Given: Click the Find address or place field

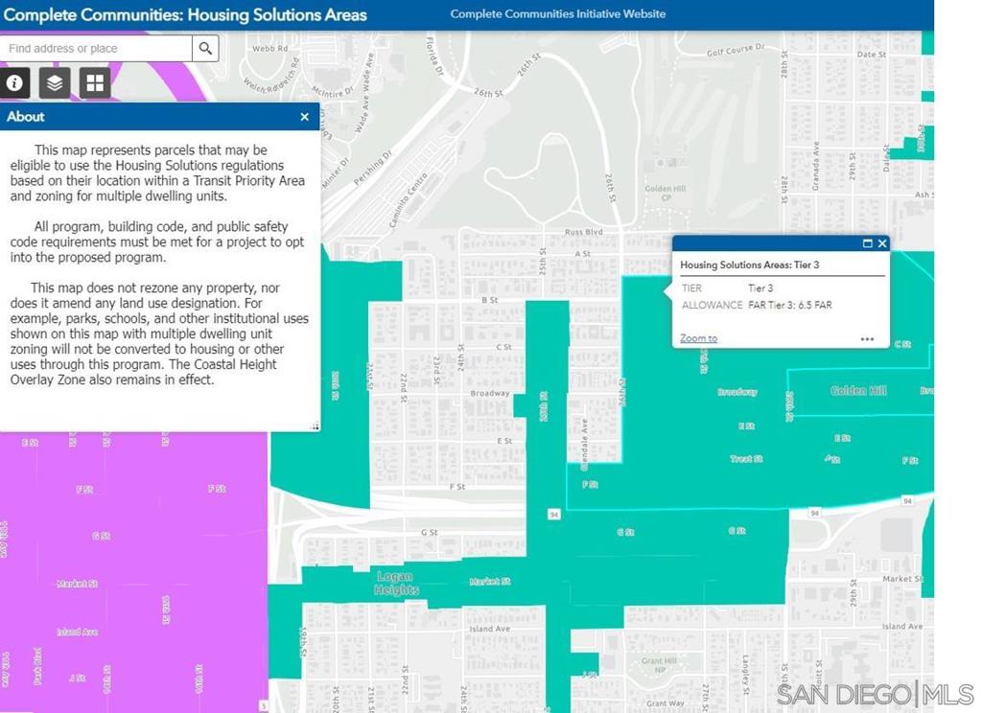Looking at the screenshot, I should [x=96, y=49].
